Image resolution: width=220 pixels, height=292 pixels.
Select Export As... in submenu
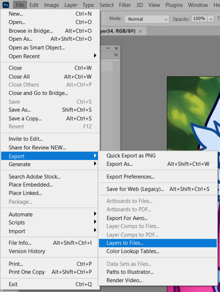click(x=158, y=164)
